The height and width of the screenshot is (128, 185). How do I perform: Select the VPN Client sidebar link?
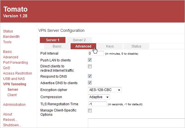tap(12, 95)
